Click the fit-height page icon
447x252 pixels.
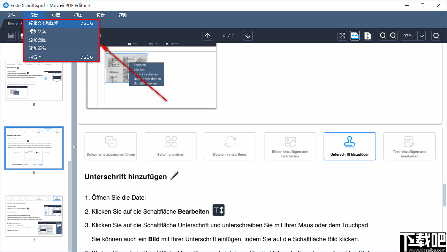tap(367, 35)
